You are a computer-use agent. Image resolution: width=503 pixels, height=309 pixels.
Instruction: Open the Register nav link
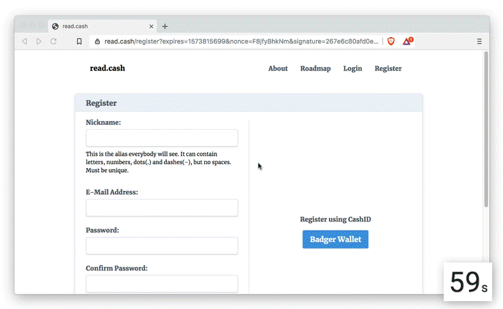388,69
